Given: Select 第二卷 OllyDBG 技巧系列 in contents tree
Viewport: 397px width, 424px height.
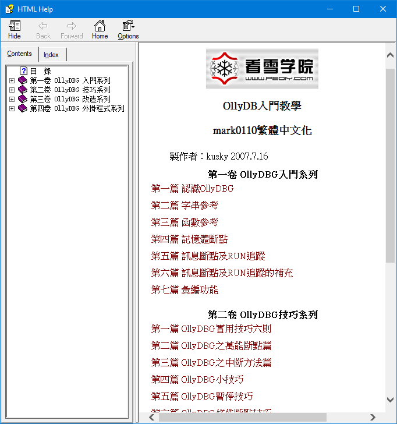Looking at the screenshot, I should tap(70, 90).
